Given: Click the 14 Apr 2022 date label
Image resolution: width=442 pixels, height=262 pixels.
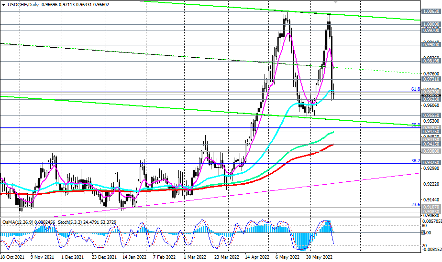Looking at the screenshot, I should pos(257,257).
